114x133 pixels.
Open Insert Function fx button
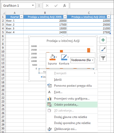(64, 6)
